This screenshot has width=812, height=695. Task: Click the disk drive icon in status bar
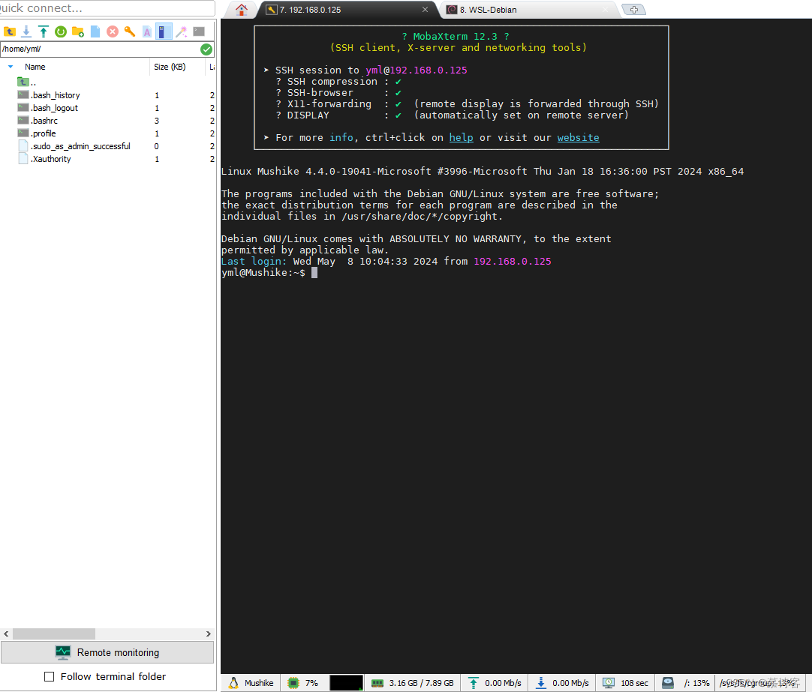coord(668,683)
